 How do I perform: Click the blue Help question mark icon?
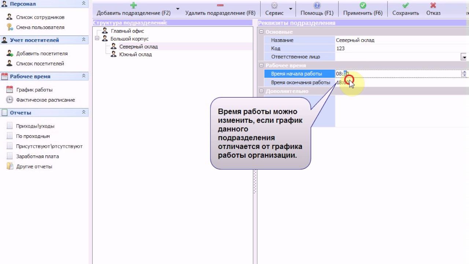click(x=317, y=5)
